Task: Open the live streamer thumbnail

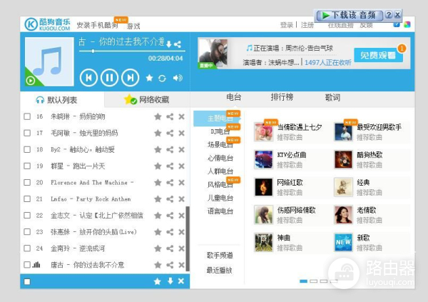Action: (213, 54)
